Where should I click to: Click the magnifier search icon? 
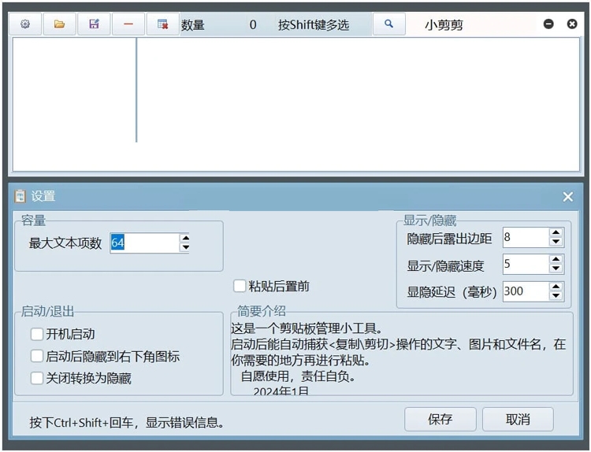(x=388, y=24)
